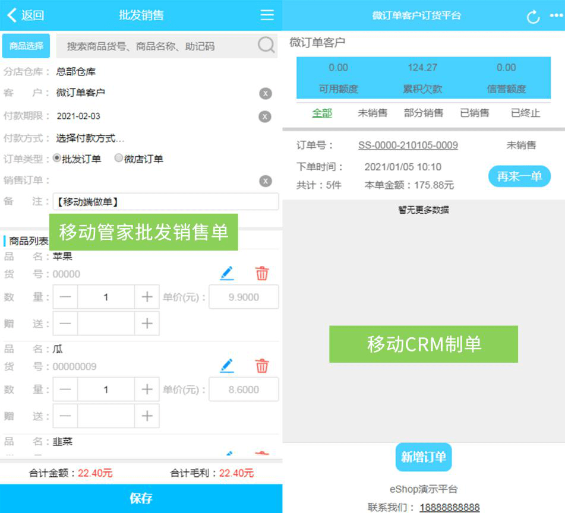This screenshot has width=565, height=513.
Task: Edit the 苹果 item with pencil icon
Action: tap(226, 273)
